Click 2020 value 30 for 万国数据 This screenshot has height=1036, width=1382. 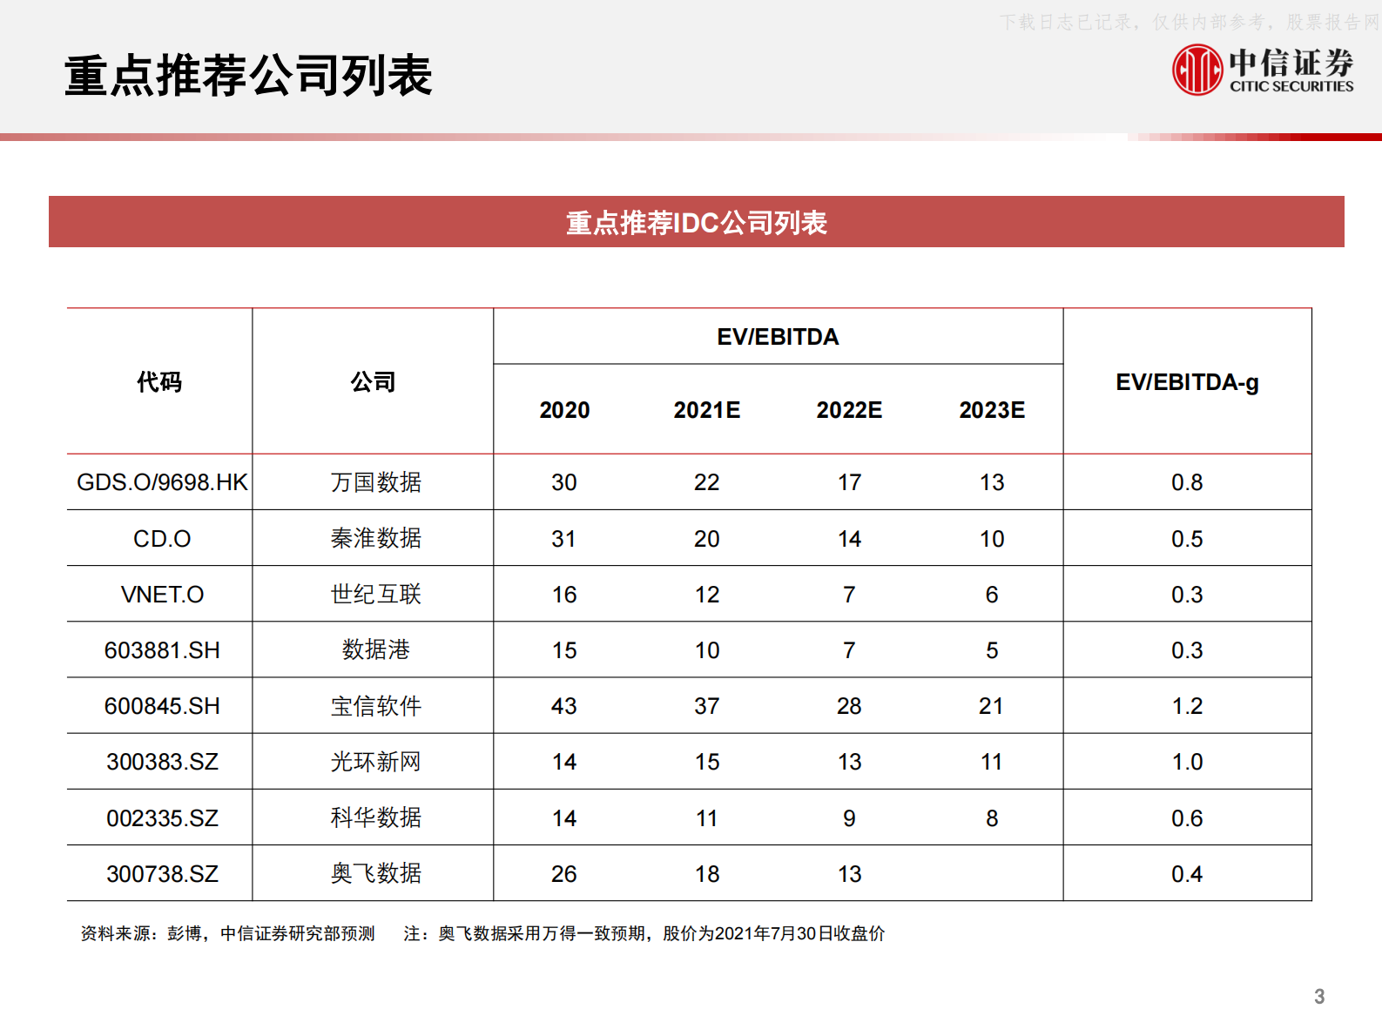564,482
